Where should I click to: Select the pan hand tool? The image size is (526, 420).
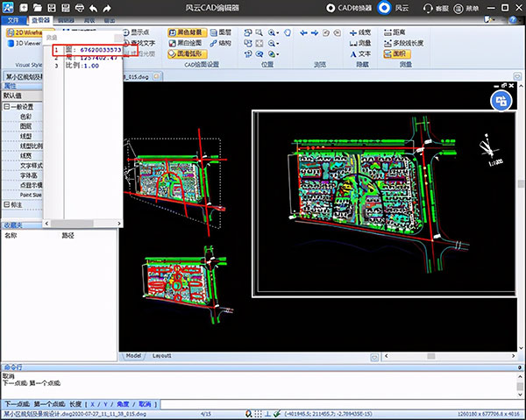click(288, 32)
